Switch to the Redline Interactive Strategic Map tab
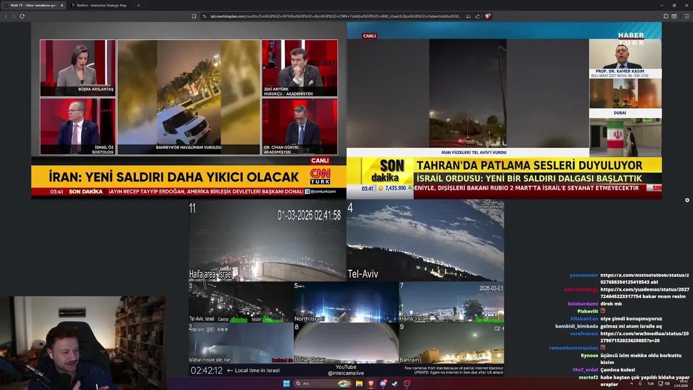The image size is (693, 390). (101, 5)
